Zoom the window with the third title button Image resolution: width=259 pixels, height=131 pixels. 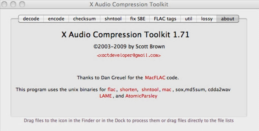(22, 4)
